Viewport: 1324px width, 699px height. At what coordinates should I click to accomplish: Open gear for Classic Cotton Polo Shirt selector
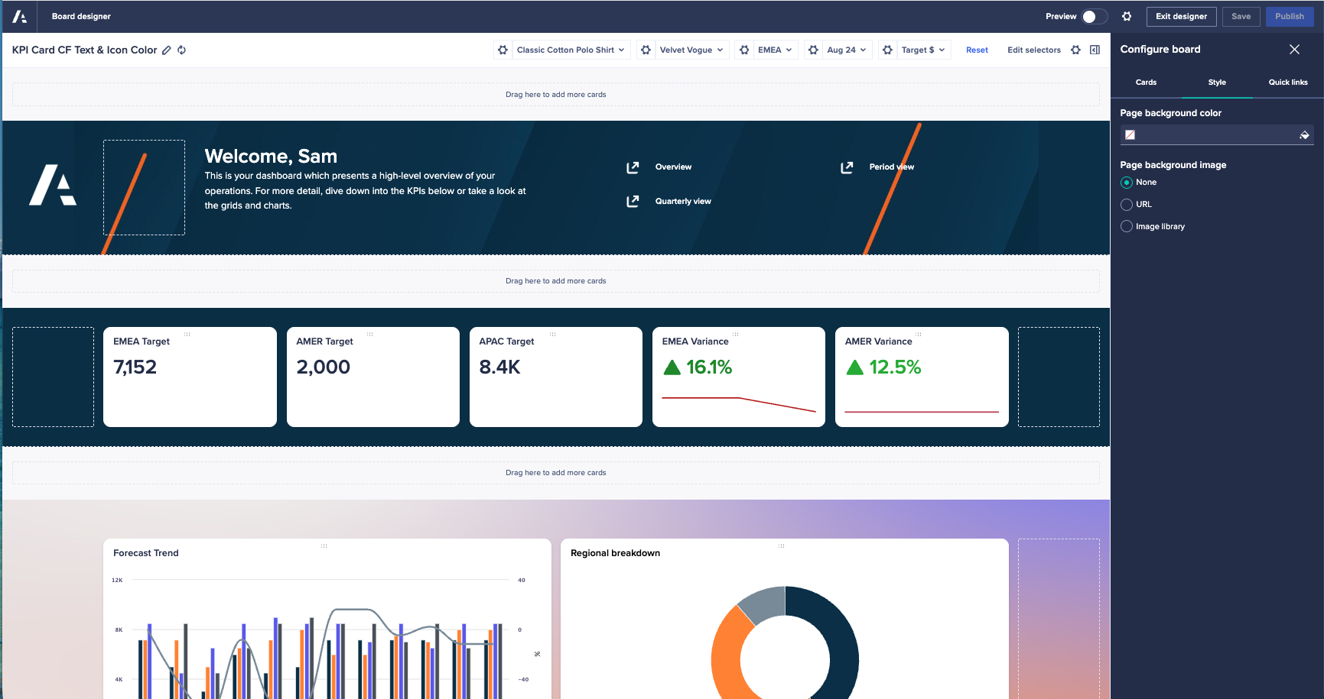(503, 50)
